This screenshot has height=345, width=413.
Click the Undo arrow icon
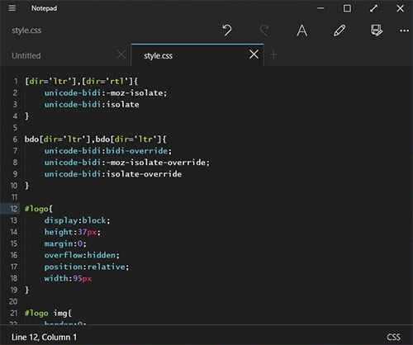[x=227, y=31]
